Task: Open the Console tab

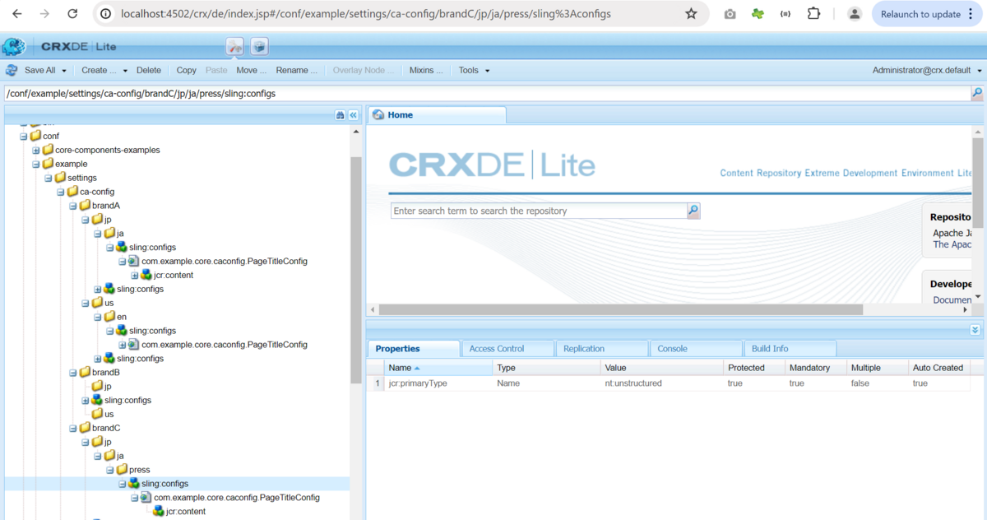Action: point(695,348)
